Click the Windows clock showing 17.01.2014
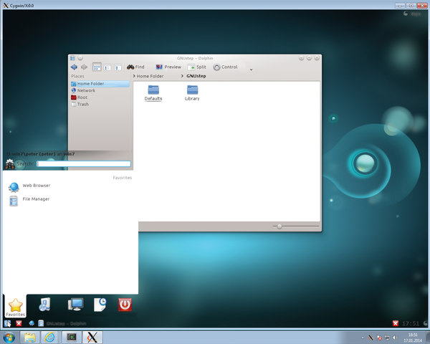Viewport: 430px width, 344px height. (413, 338)
